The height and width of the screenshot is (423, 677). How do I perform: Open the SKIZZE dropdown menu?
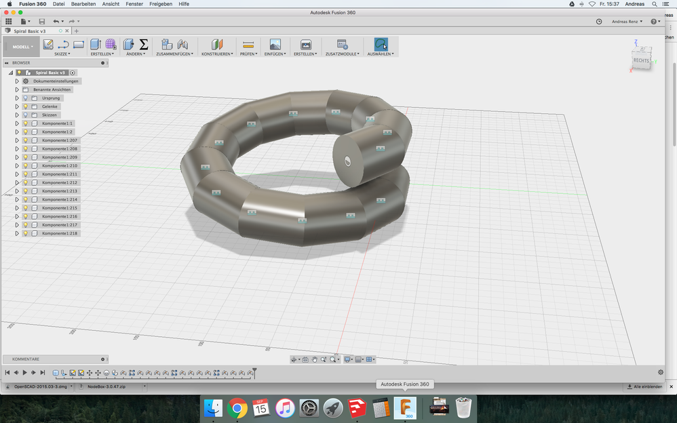(62, 54)
